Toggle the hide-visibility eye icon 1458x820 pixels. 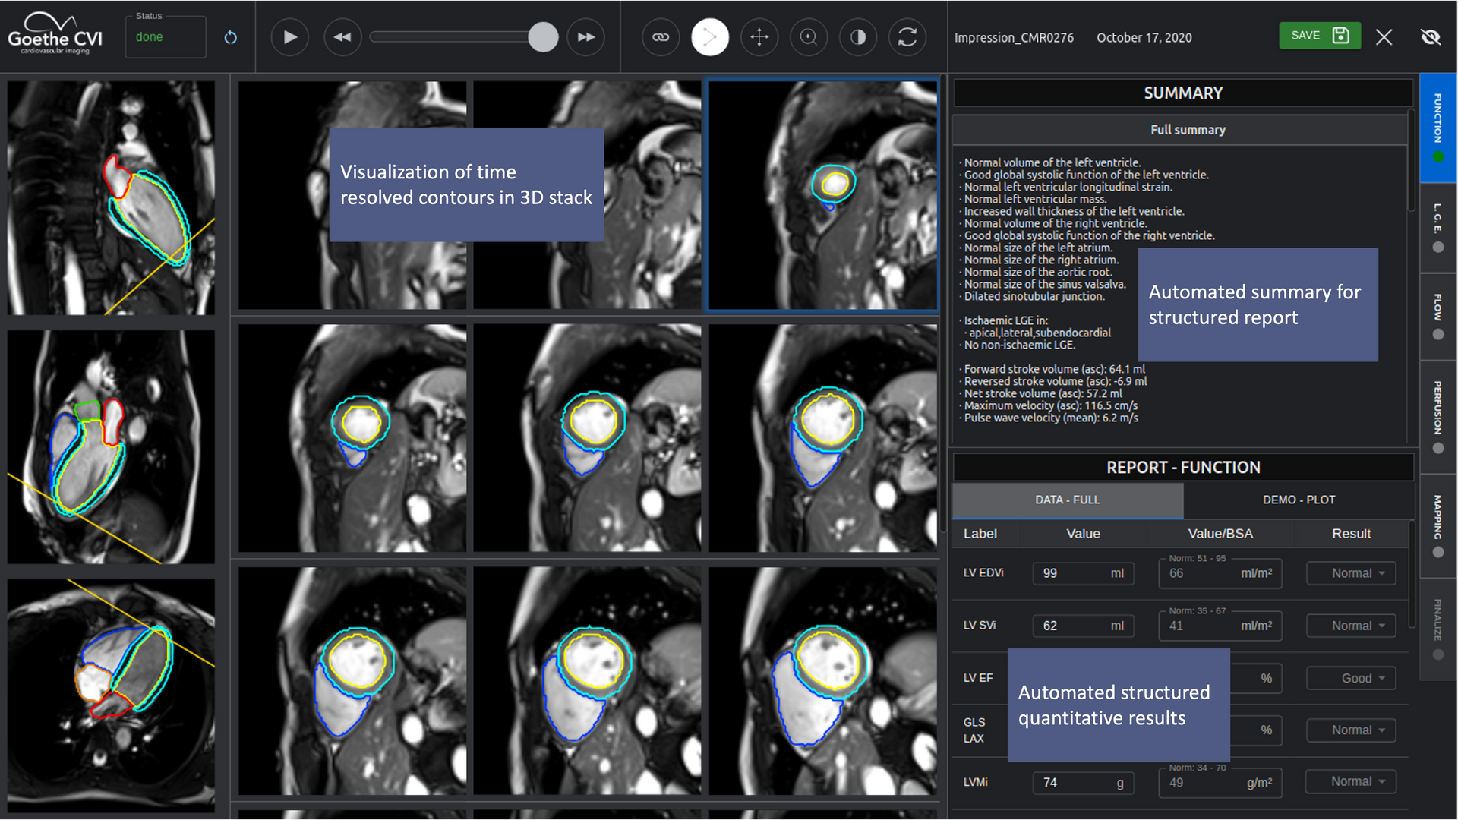1431,37
